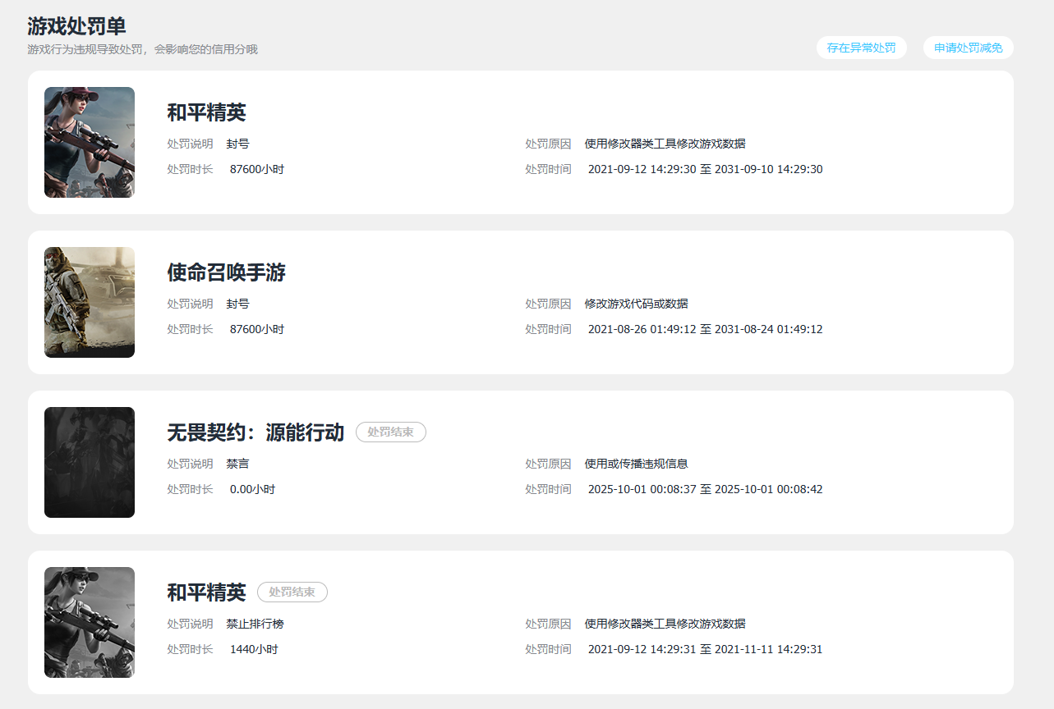
Task: Click the 存在异常处罚 button
Action: pyautogui.click(x=861, y=48)
